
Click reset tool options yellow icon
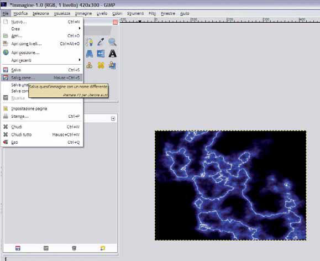click(x=103, y=248)
